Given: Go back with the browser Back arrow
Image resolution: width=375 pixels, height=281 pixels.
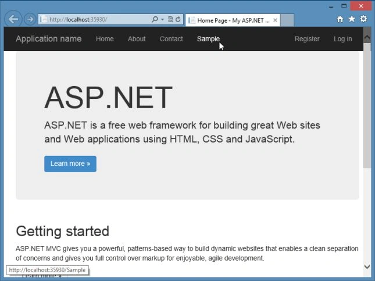Looking at the screenshot, I should (13, 19).
